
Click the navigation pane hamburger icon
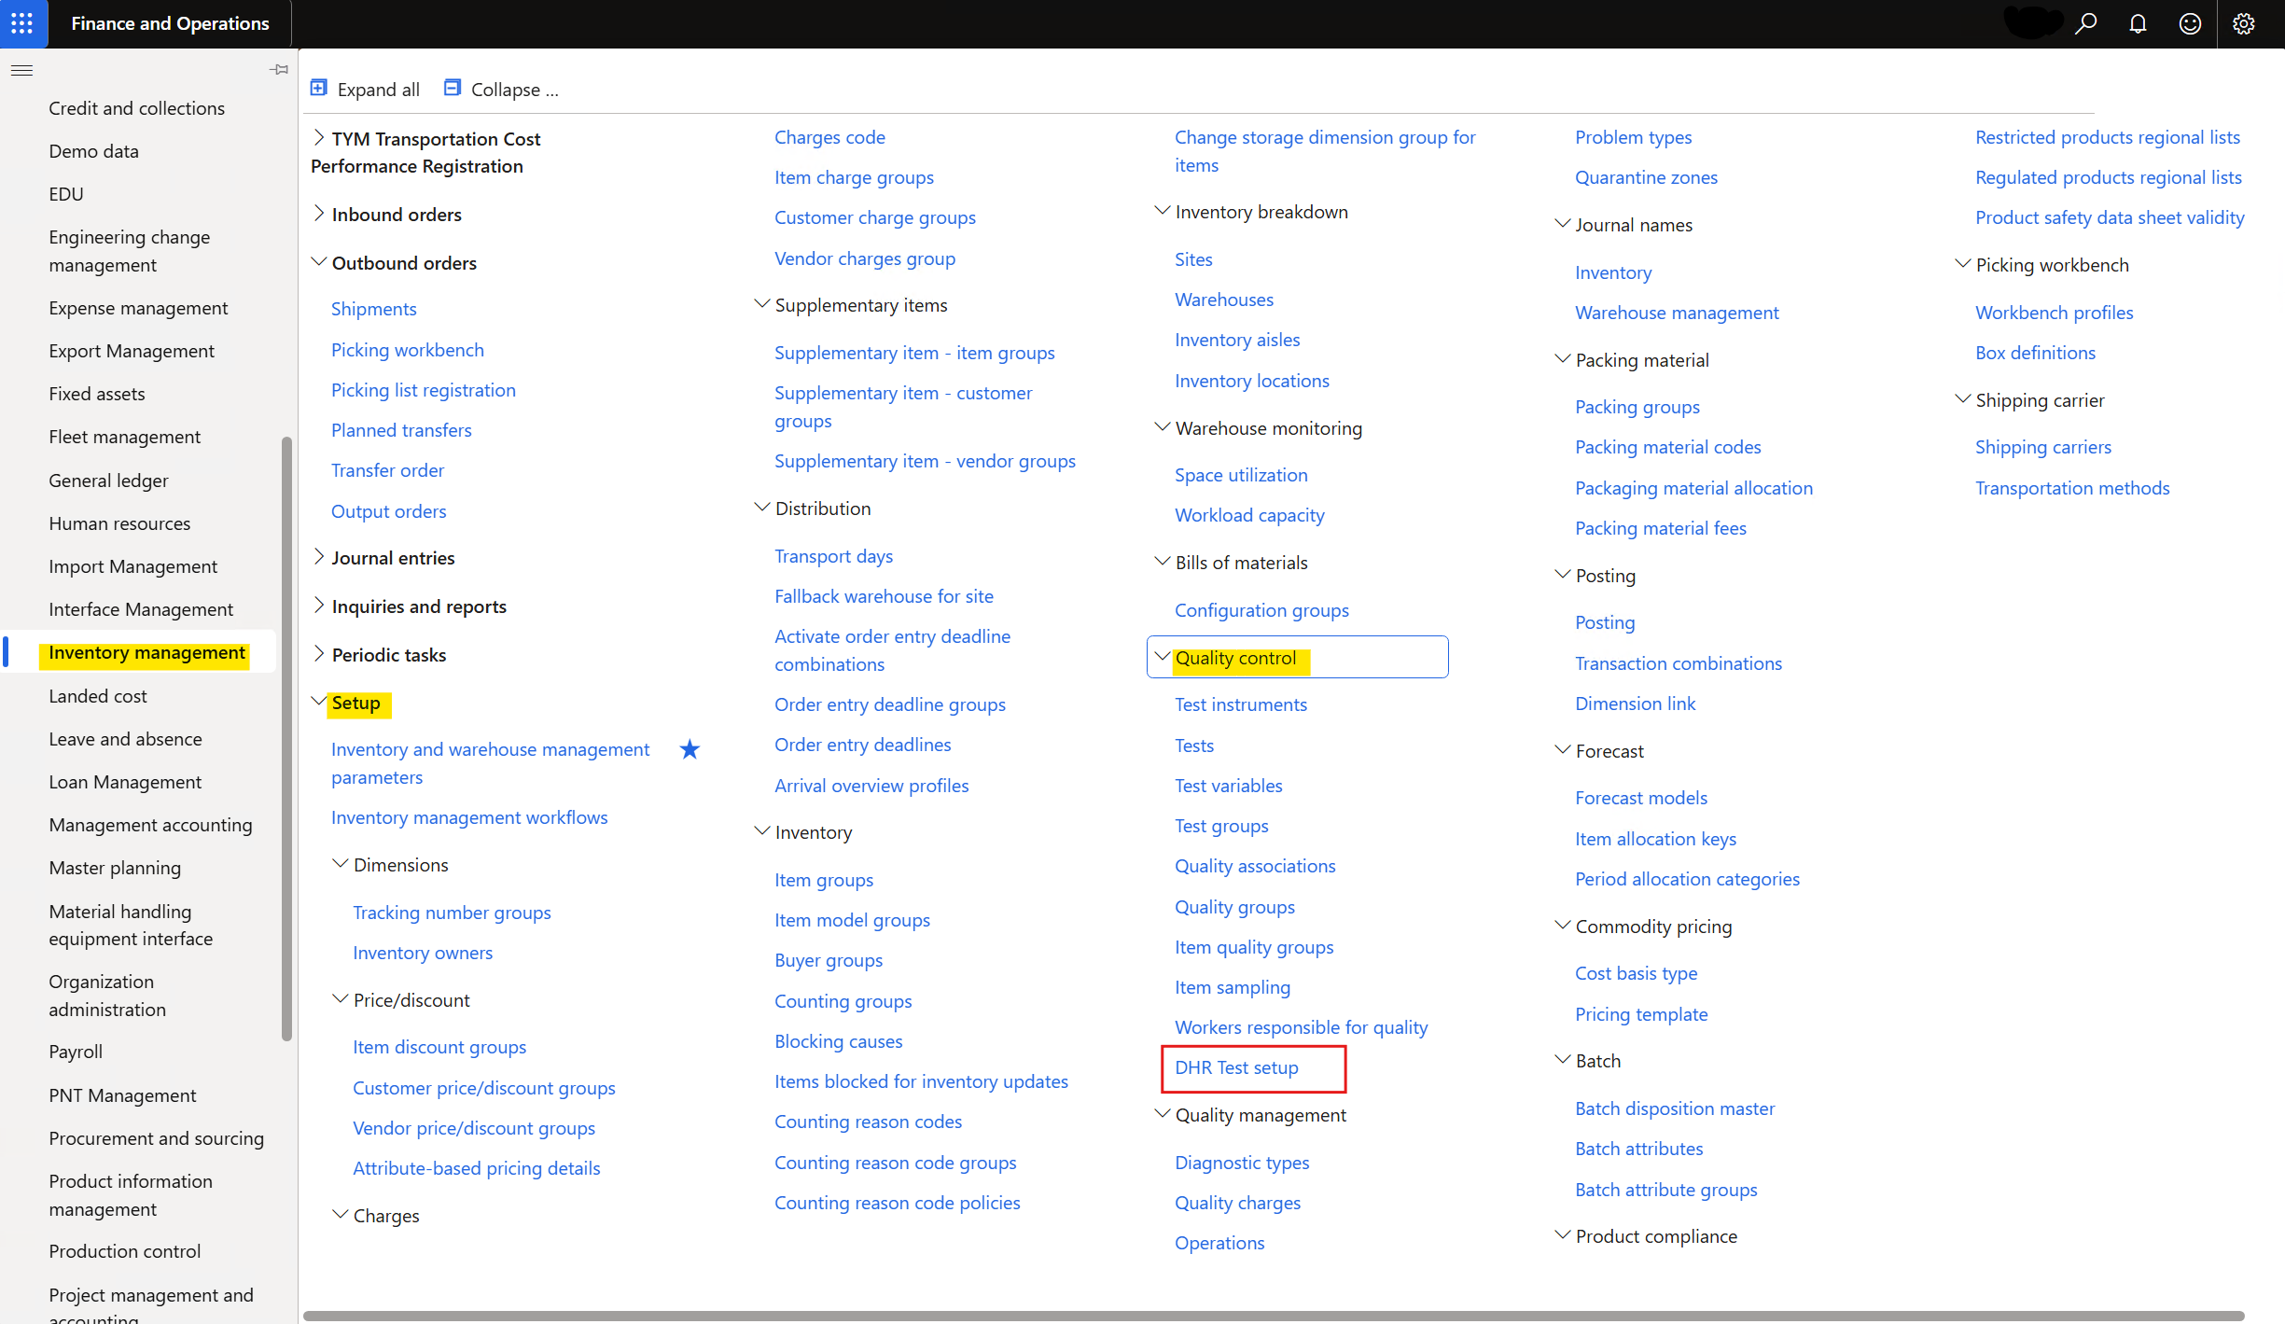(x=21, y=70)
